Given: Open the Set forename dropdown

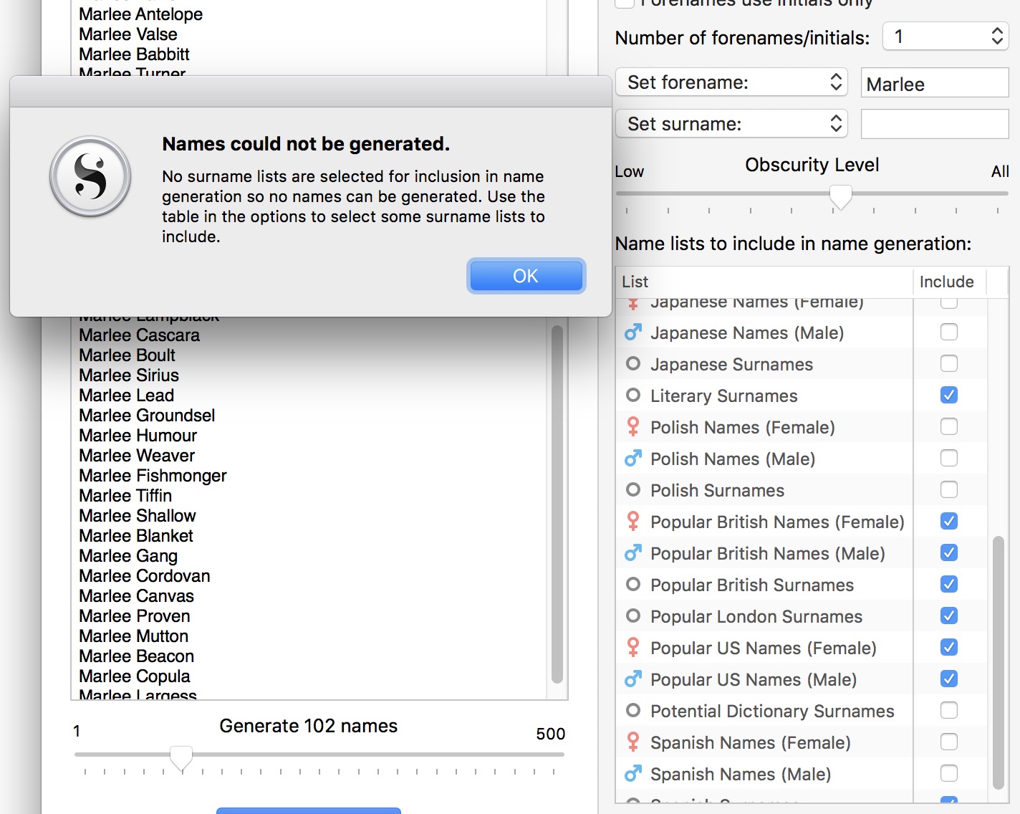Looking at the screenshot, I should point(731,82).
